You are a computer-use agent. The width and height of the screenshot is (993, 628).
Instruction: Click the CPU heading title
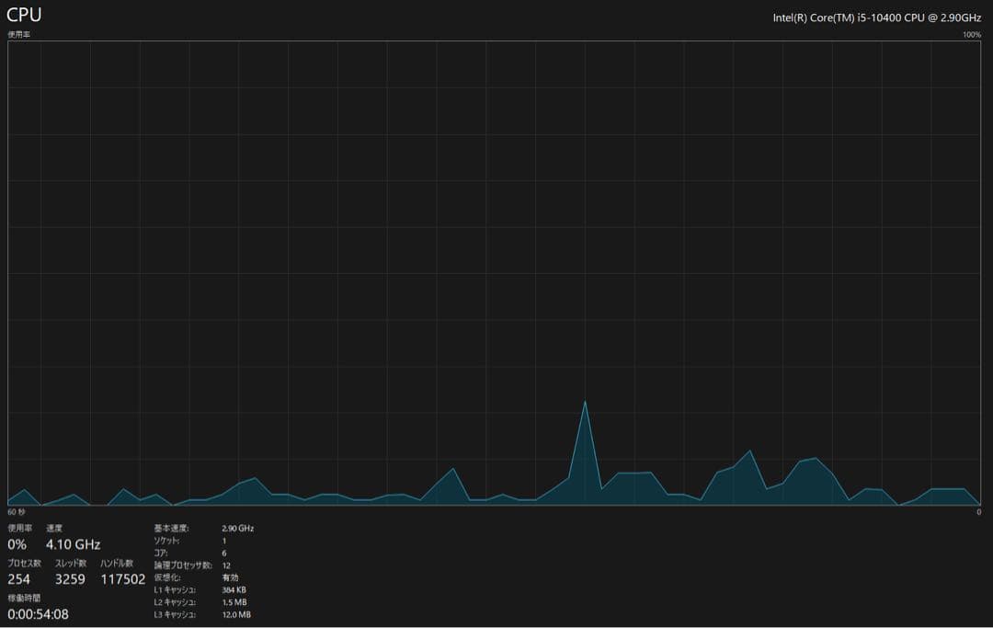tap(24, 15)
